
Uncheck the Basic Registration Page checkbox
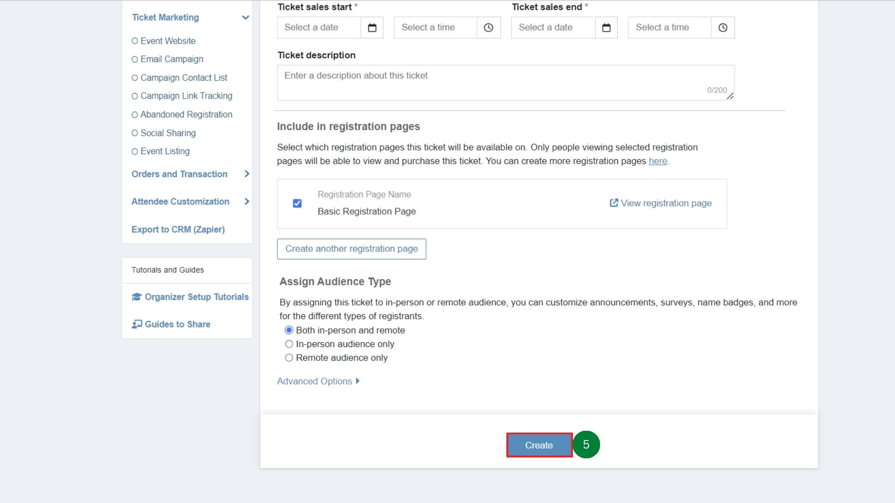tap(297, 204)
